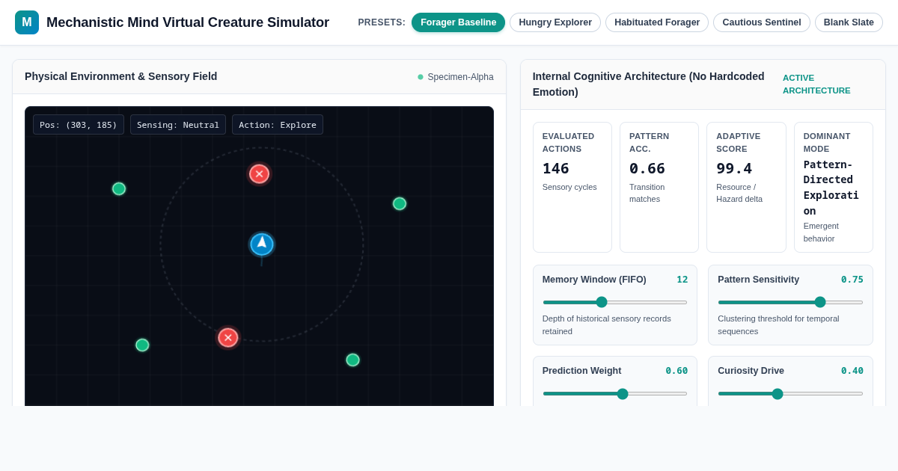The image size is (898, 471).
Task: Click the red hazard below-left of creature
Action: [x=228, y=338]
